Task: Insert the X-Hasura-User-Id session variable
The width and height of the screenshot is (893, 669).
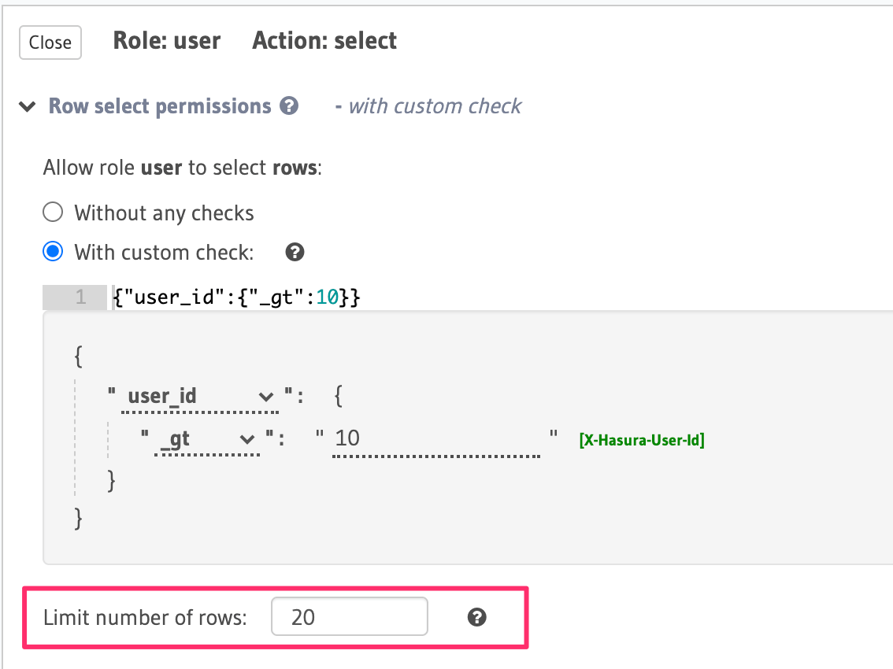Action: coord(642,440)
